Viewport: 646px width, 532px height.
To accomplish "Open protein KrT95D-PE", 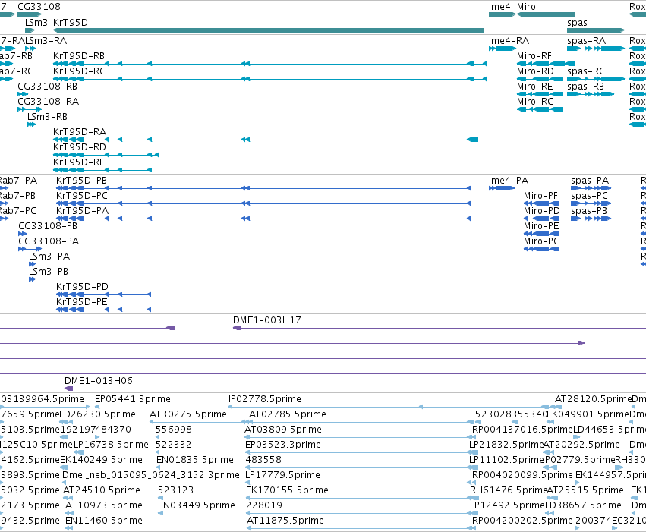I will pos(81,302).
